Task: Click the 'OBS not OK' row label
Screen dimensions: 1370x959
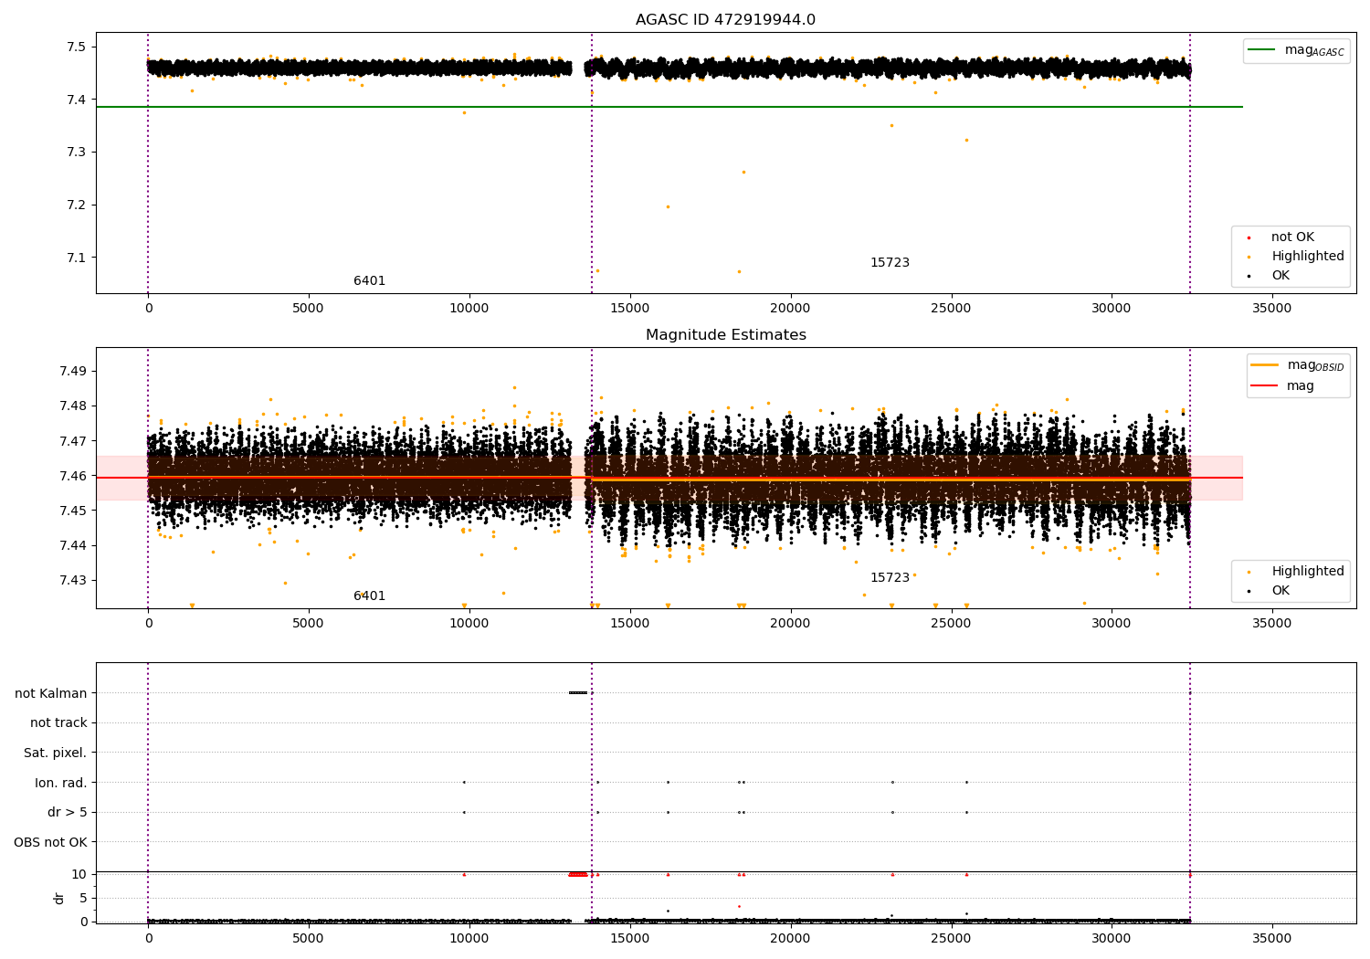Action: (x=50, y=842)
